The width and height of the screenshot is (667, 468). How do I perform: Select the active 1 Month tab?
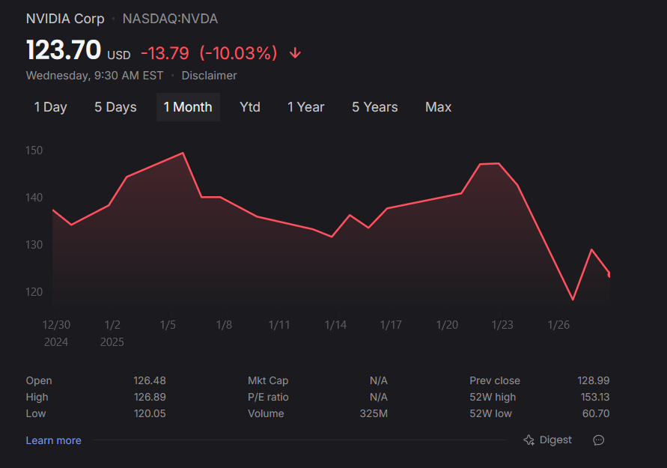188,107
